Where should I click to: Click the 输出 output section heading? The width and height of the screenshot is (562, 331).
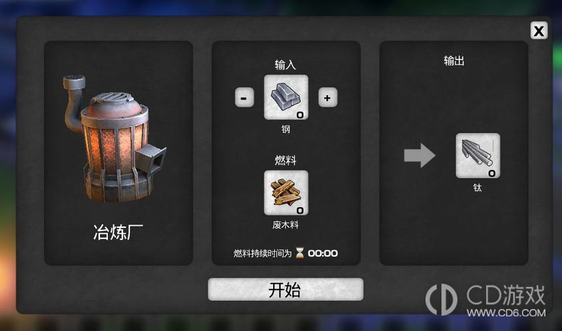453,61
